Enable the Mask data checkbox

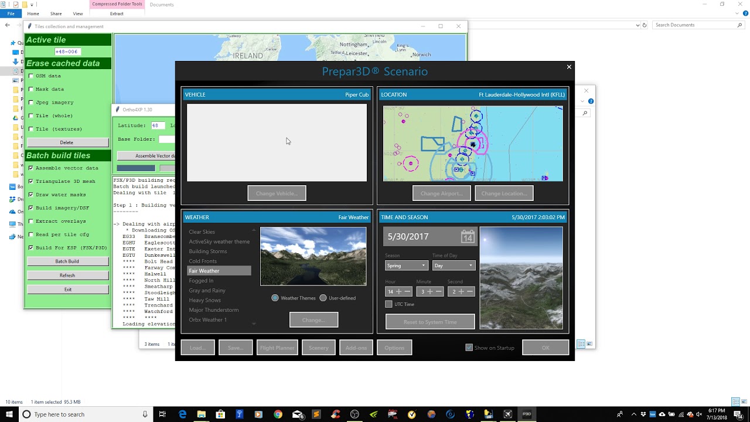click(31, 89)
